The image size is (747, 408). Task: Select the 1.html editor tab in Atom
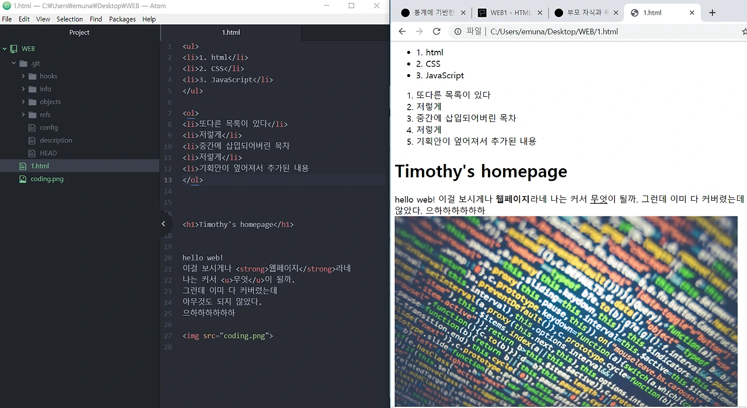pyautogui.click(x=231, y=33)
